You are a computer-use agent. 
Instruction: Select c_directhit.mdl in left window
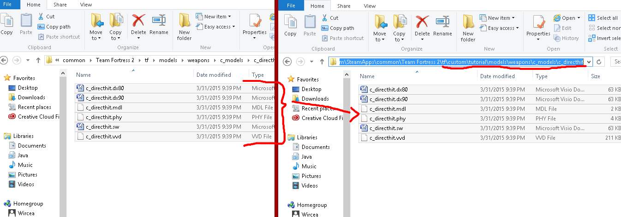pos(175,108)
